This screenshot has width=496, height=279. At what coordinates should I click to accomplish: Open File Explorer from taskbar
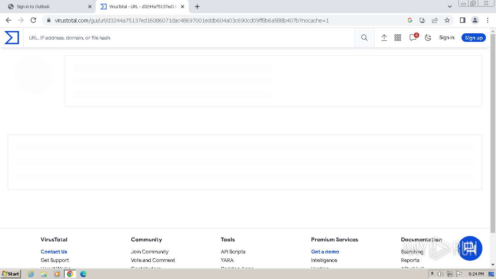click(44, 274)
